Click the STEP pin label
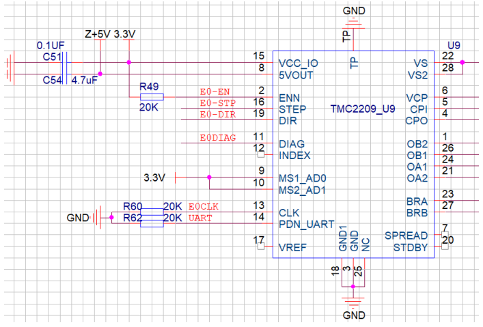The image size is (483, 327). [292, 109]
